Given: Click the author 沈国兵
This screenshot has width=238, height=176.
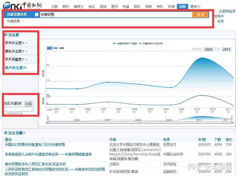Looking at the screenshot, I should pos(114,164).
